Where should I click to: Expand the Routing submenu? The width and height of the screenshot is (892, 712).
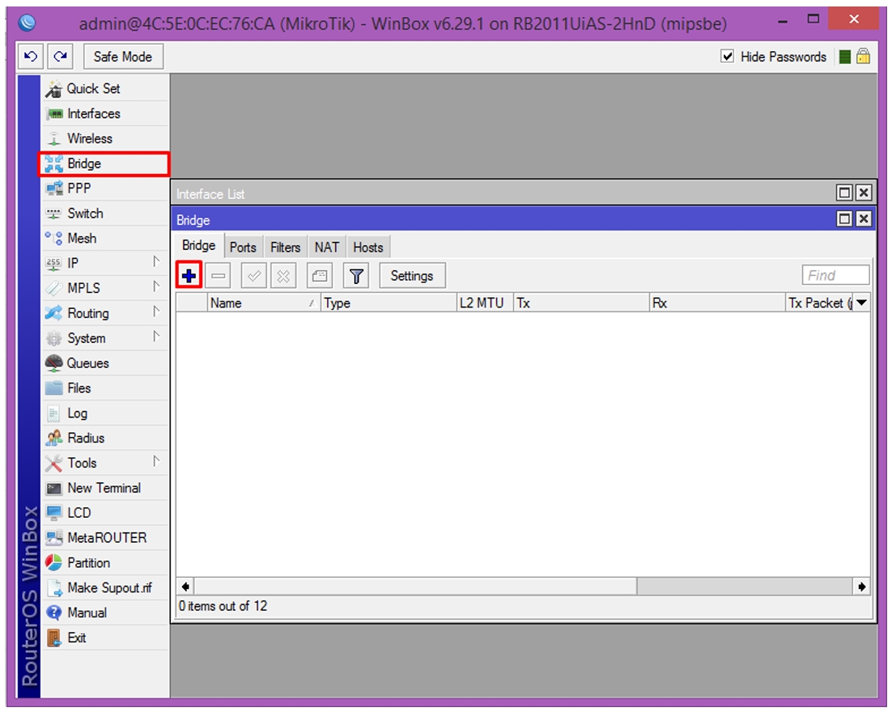[106, 313]
